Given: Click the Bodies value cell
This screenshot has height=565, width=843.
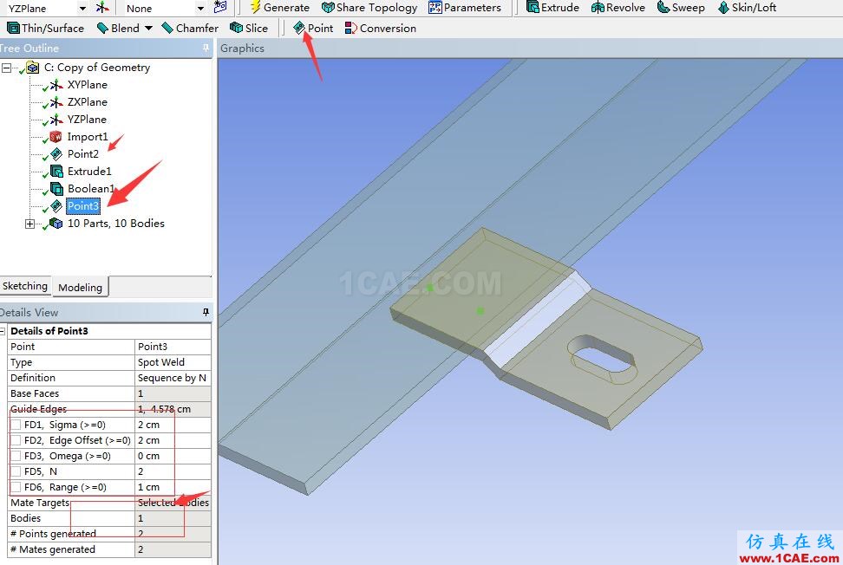Looking at the screenshot, I should (x=173, y=518).
